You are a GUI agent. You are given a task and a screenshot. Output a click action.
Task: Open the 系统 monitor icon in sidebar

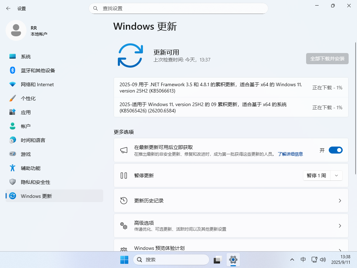coord(13,56)
